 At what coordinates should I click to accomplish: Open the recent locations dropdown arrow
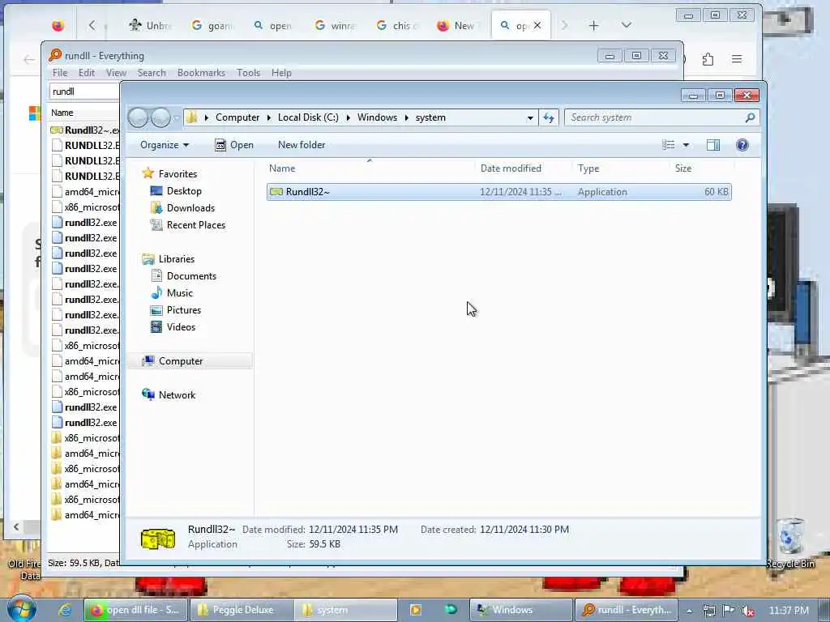click(177, 117)
